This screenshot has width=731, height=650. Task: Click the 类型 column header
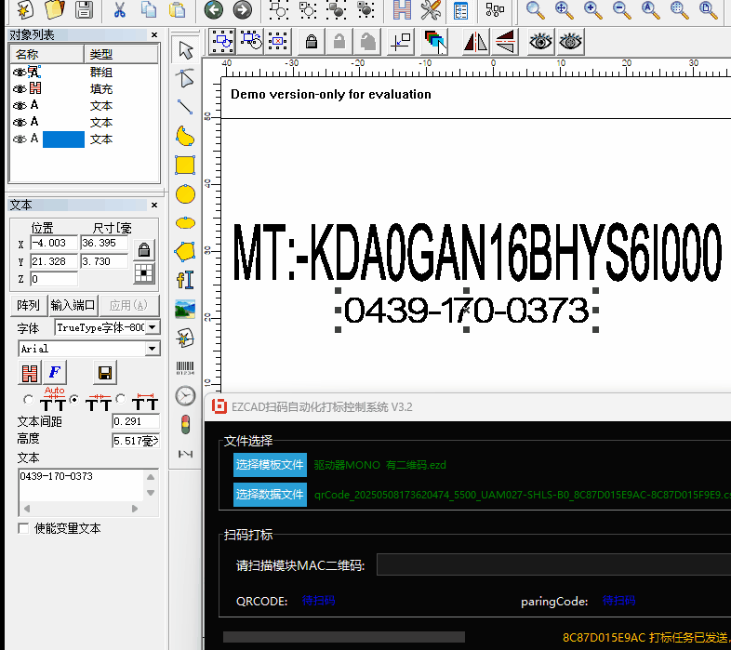[121, 54]
